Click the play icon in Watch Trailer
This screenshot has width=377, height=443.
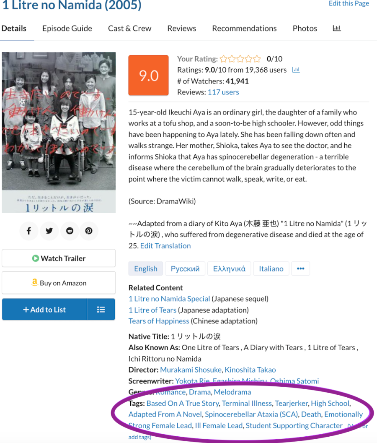pos(36,258)
